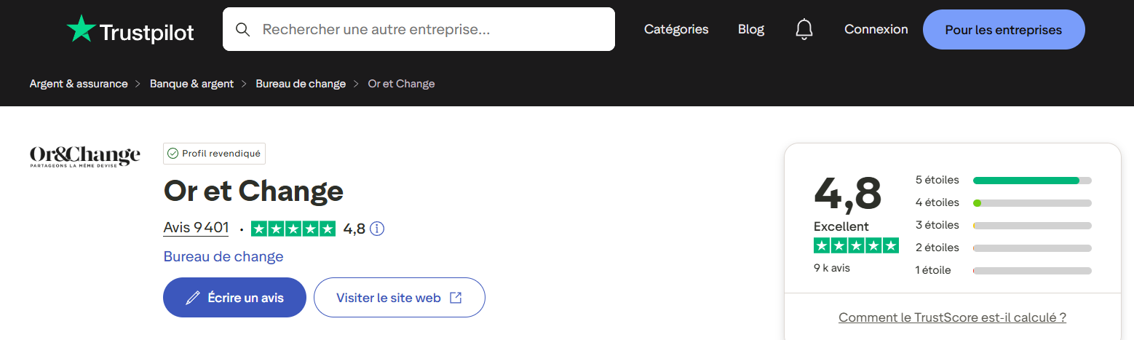Image resolution: width=1134 pixels, height=340 pixels.
Task: Click the Trustpilot star logo
Action: [x=81, y=30]
